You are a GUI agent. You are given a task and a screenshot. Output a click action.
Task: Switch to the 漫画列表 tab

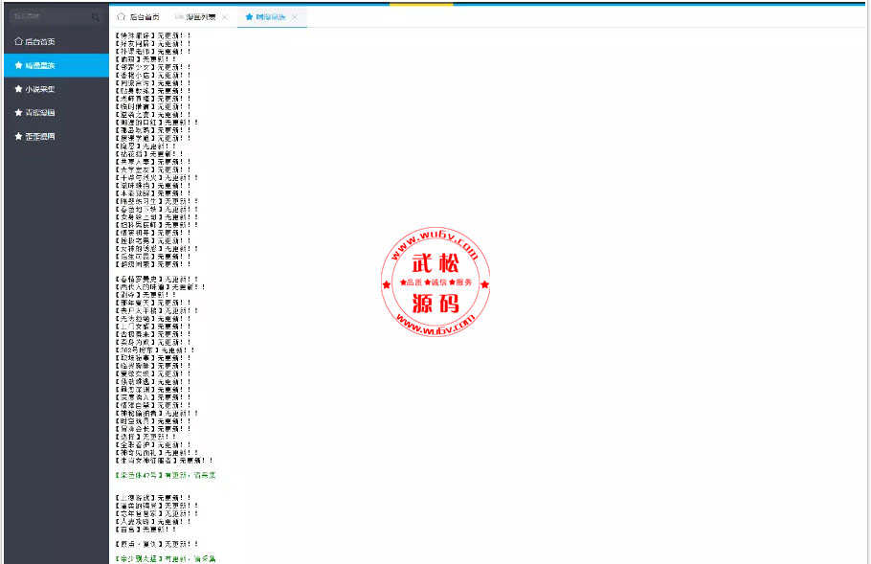tap(200, 17)
